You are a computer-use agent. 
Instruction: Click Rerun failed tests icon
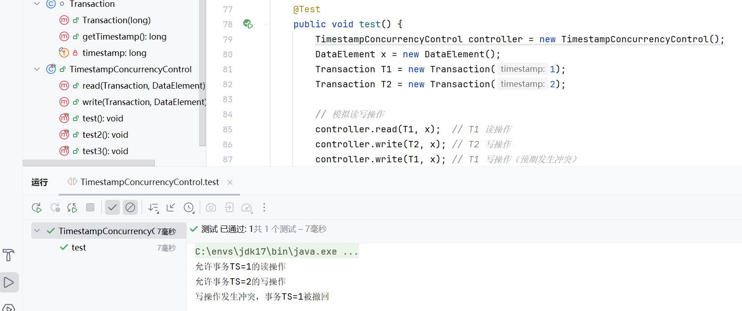(x=55, y=208)
